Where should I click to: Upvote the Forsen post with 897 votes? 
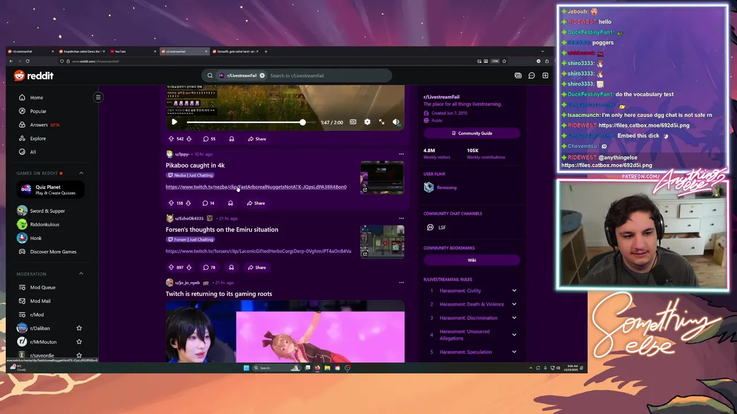pos(171,267)
